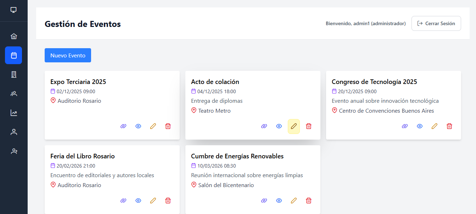The image size is (476, 214).
Task: Edit Congreso de Tecnología 2025 with pencil icon
Action: (x=435, y=126)
